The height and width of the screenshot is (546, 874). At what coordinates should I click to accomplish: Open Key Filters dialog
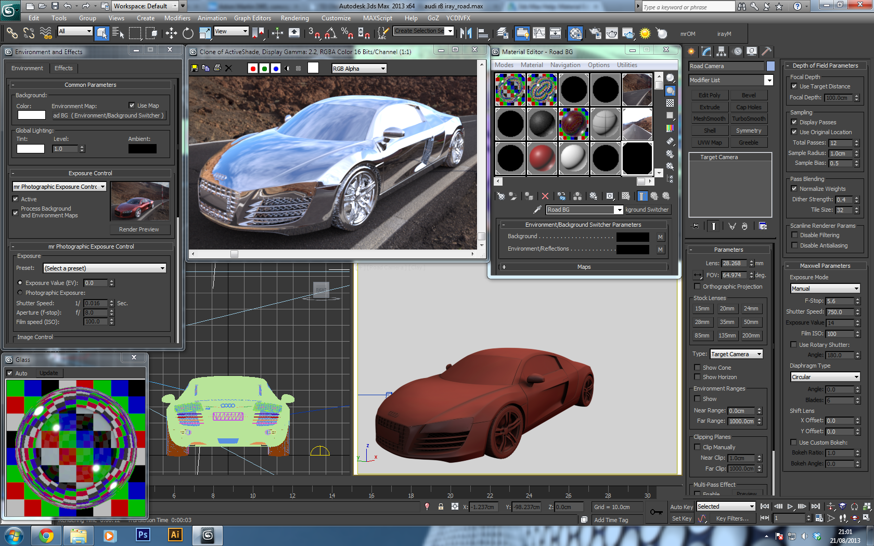coord(732,518)
